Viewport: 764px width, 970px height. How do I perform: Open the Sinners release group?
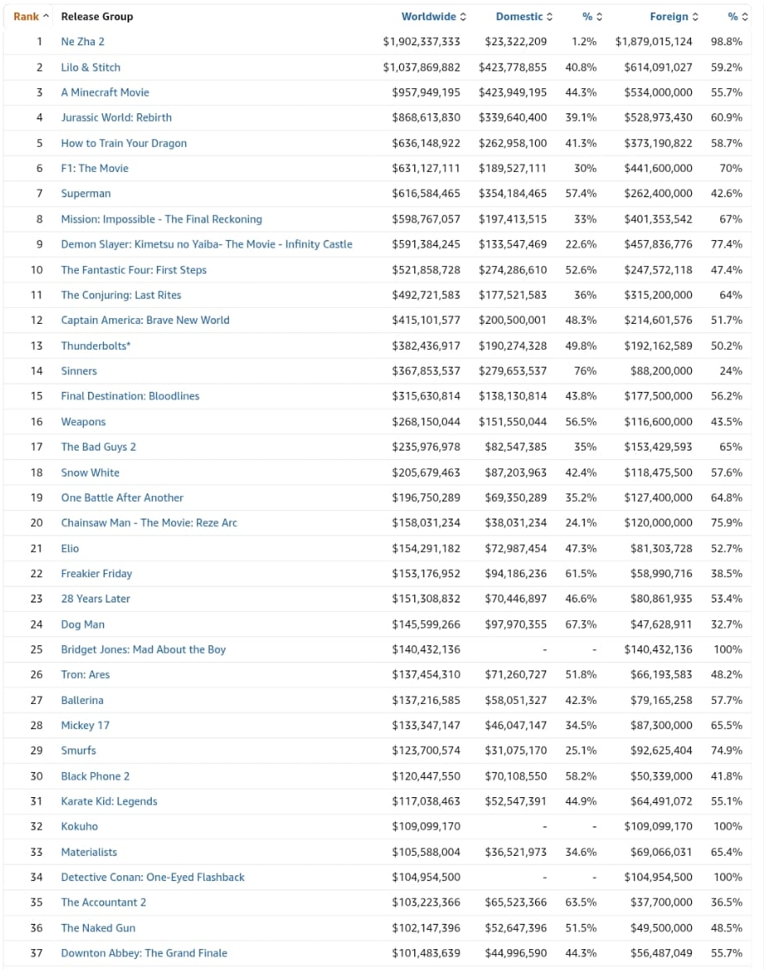click(79, 371)
